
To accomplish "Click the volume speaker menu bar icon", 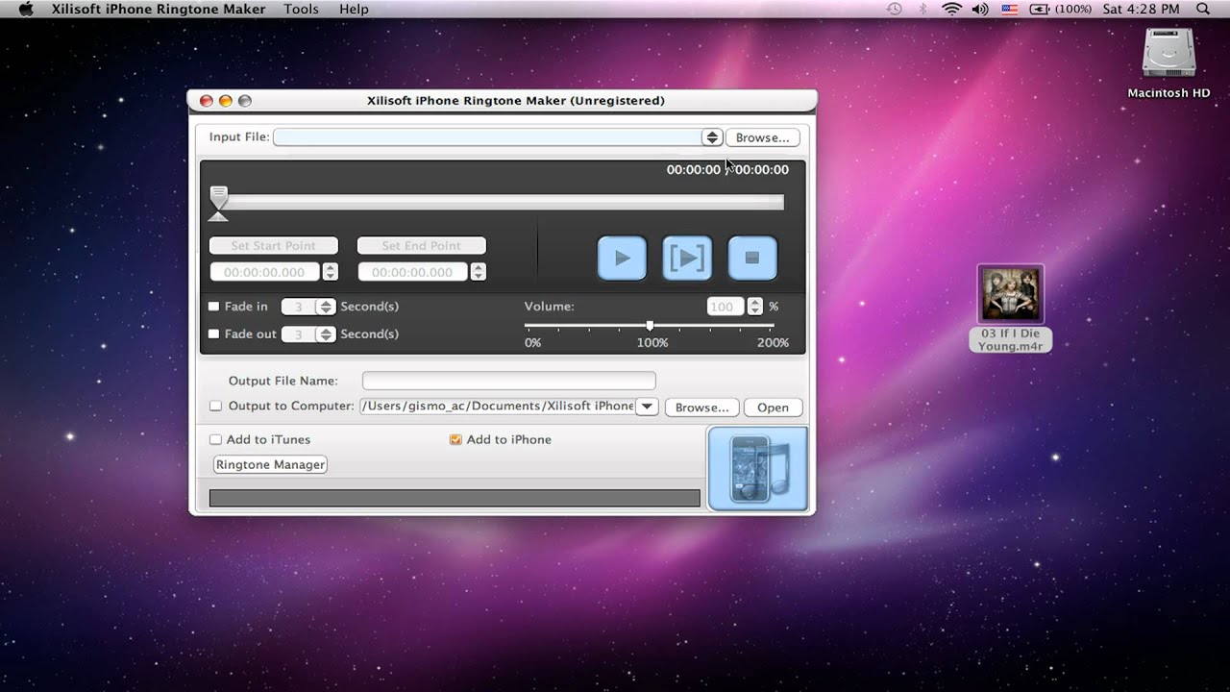I will pos(979,9).
